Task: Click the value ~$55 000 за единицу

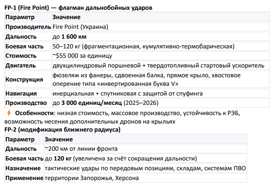Action: tap(82, 56)
